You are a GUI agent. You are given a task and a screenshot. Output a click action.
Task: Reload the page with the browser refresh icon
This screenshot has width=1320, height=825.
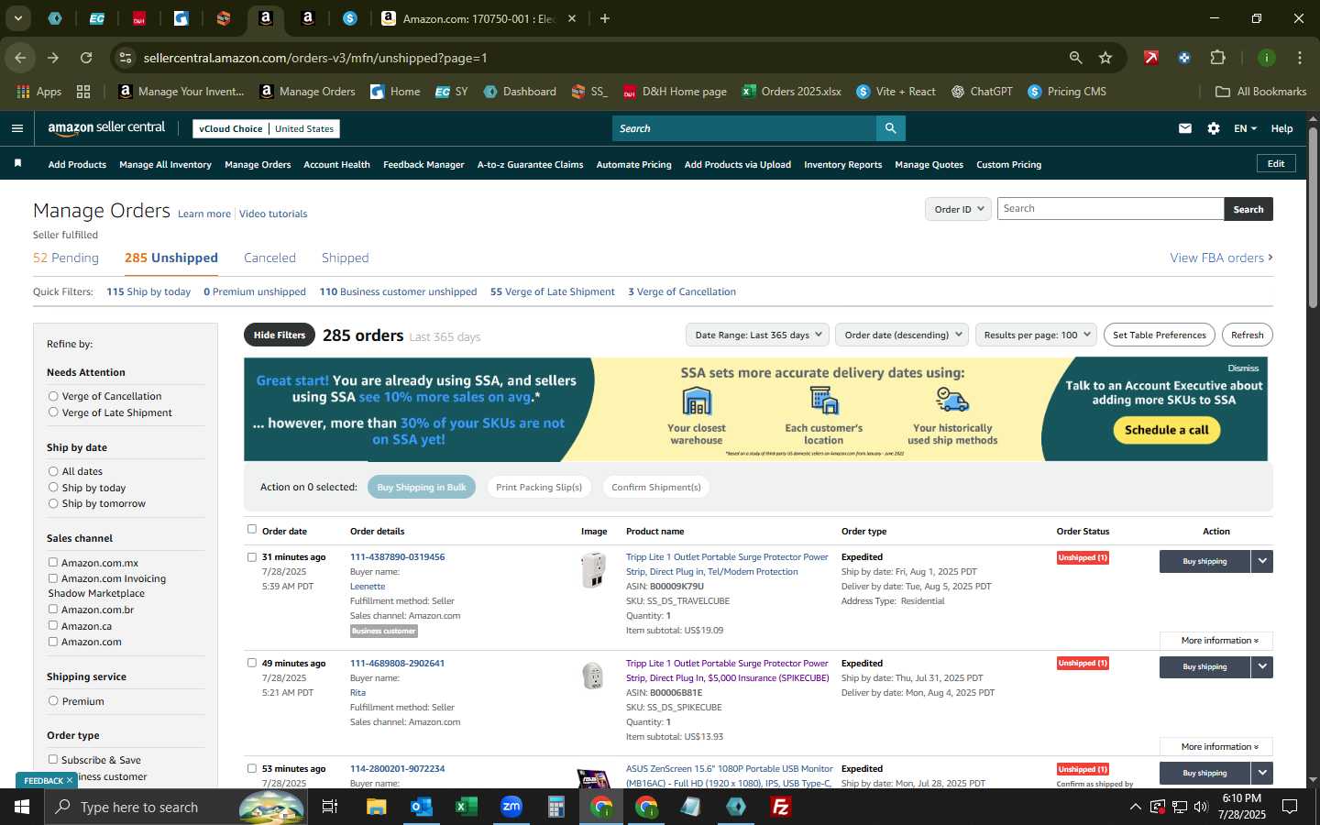pos(86,58)
